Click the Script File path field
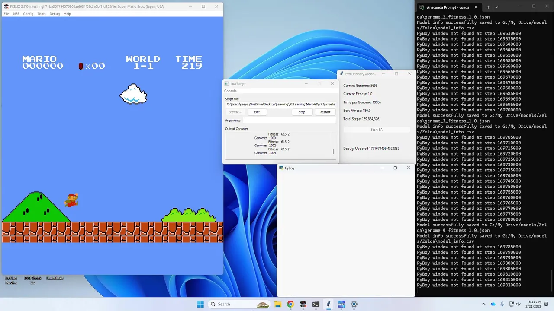Image resolution: width=554 pixels, height=311 pixels. tap(280, 104)
